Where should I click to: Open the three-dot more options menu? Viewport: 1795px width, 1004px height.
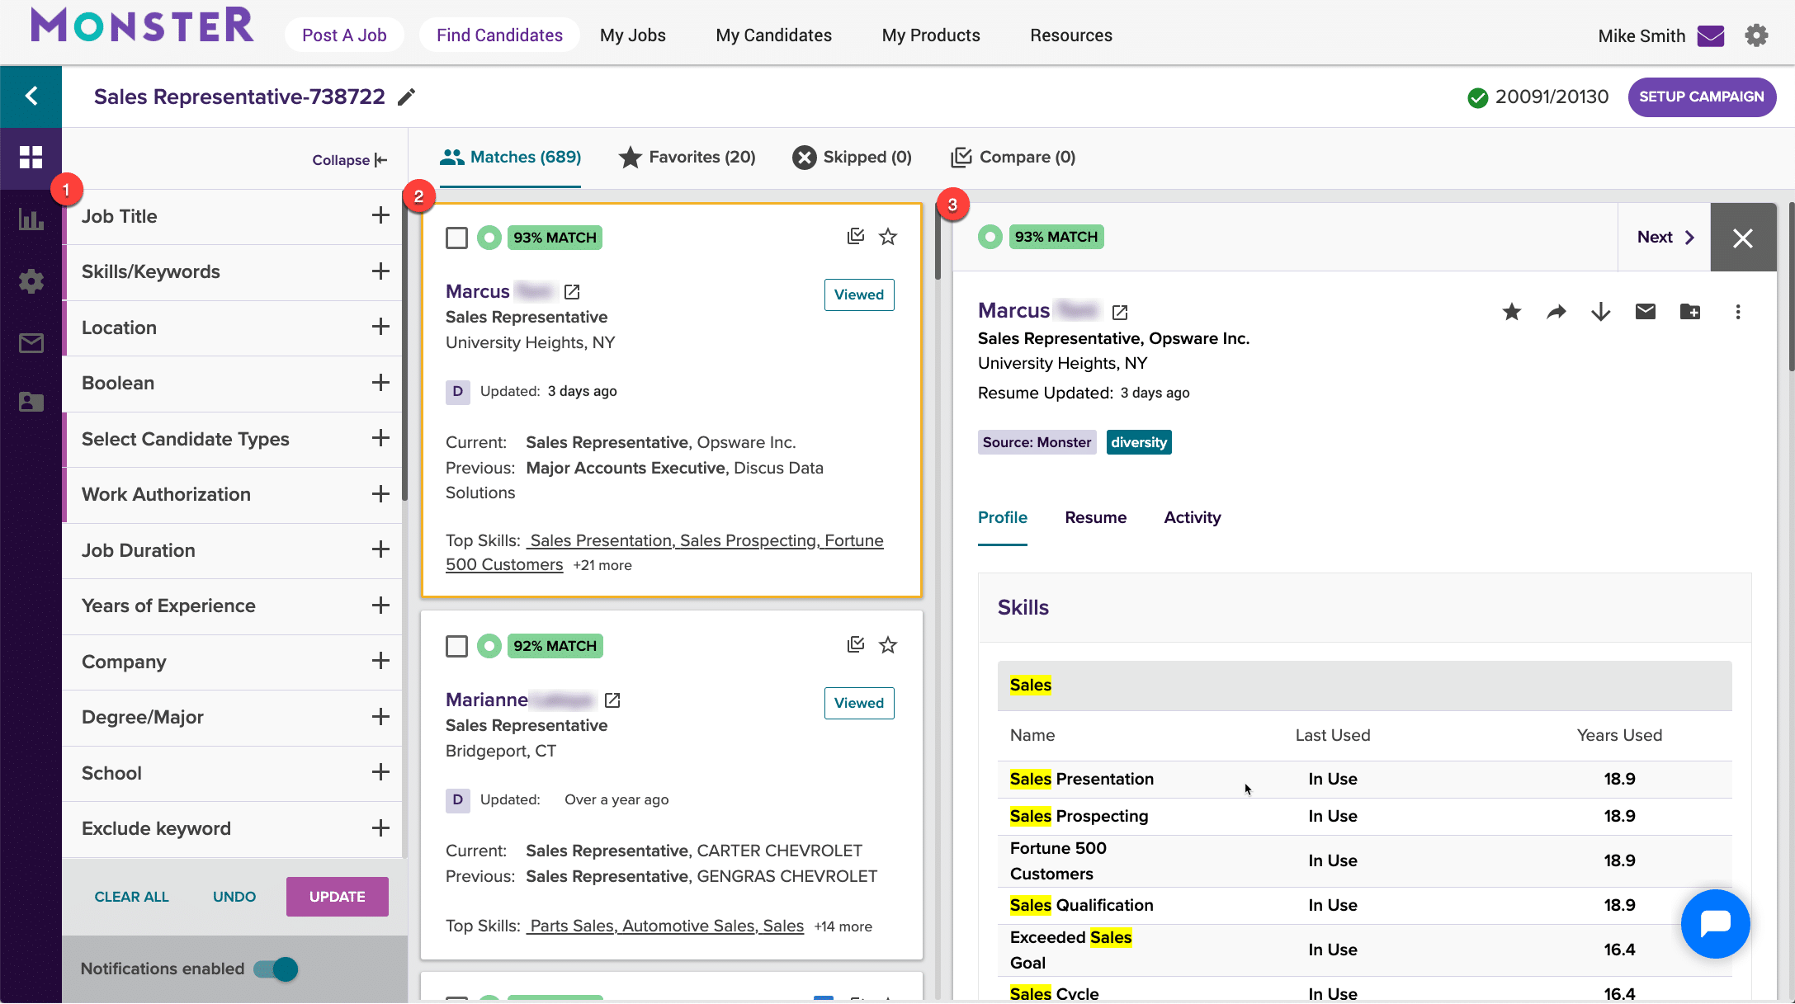tap(1737, 312)
